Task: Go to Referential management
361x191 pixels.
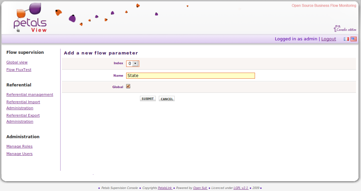Action: [30, 94]
